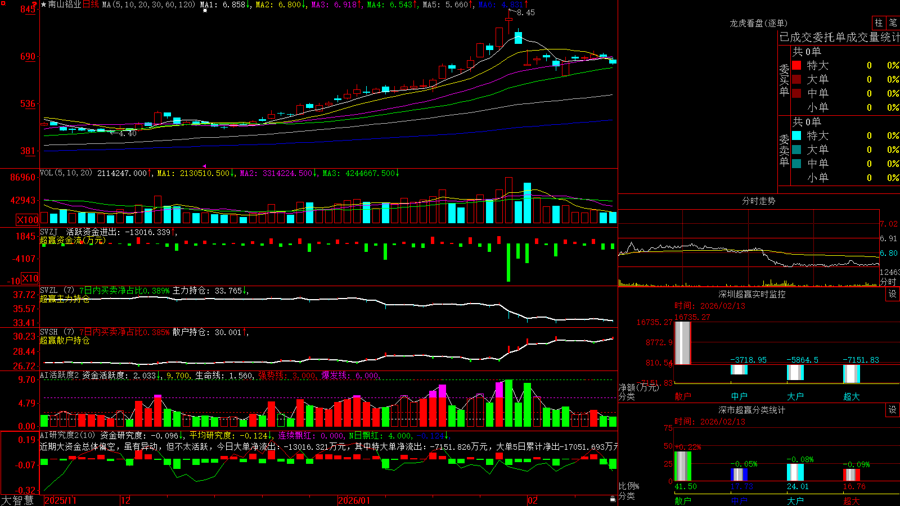The image size is (900, 506).
Task: Click the 深圳超赢实时监控 panel title
Action: point(751,294)
